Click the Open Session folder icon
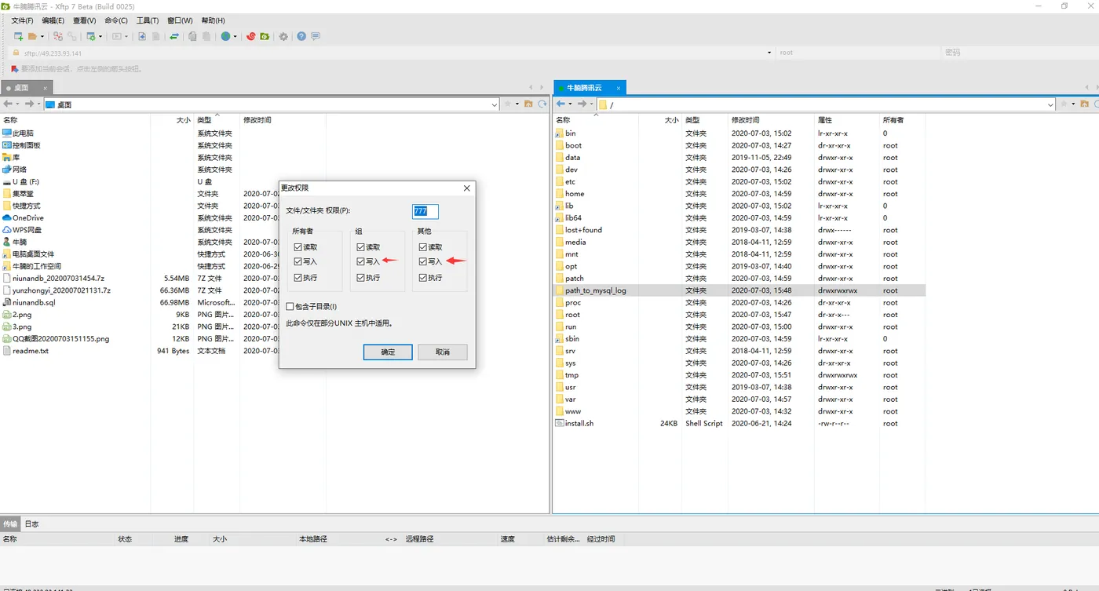 [32, 36]
